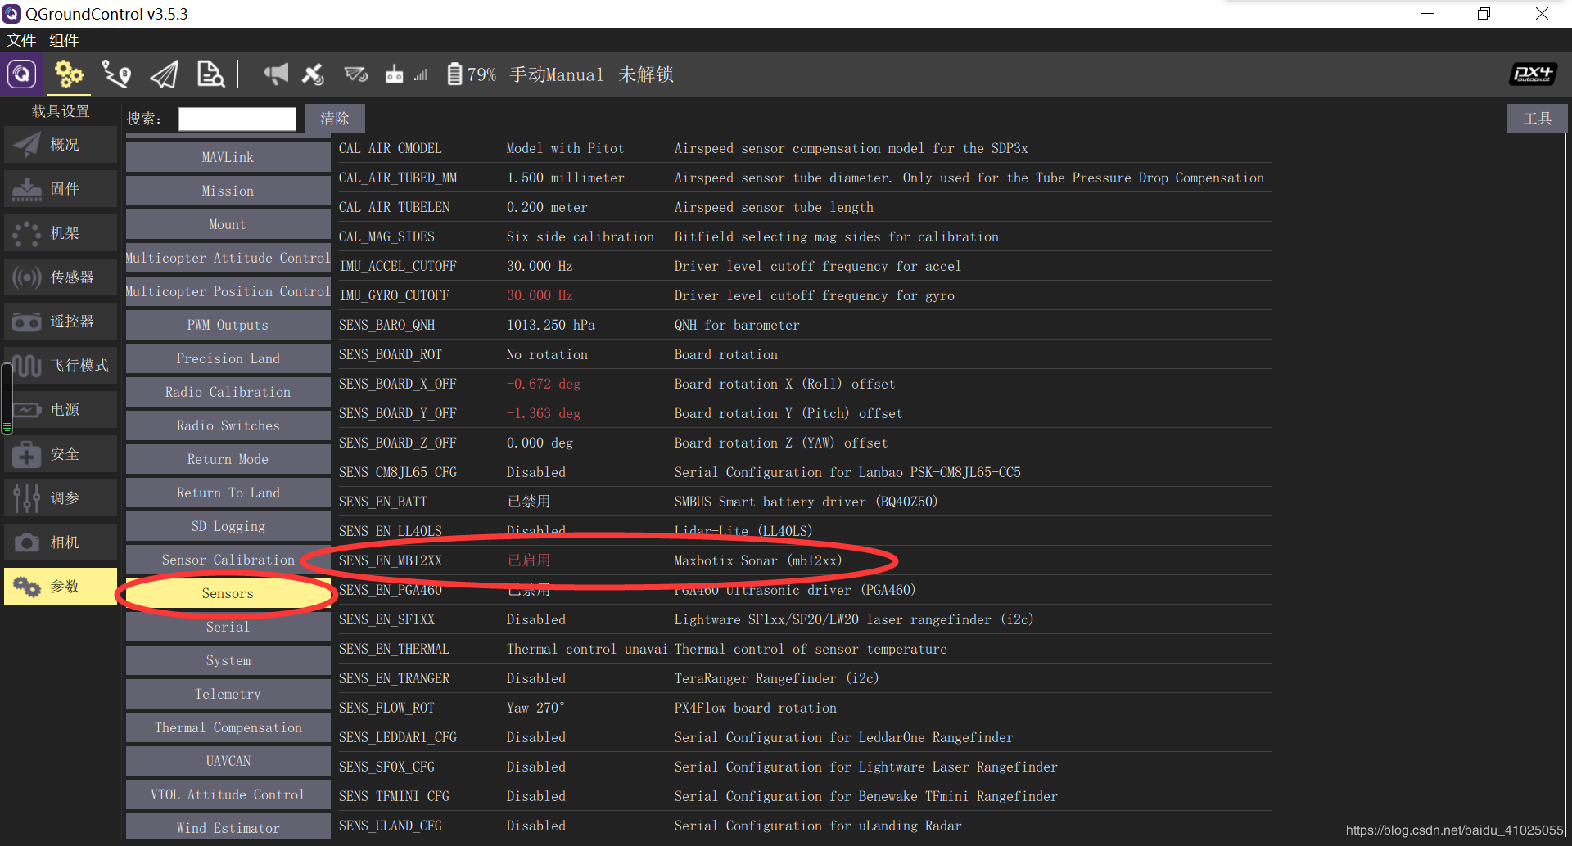Open the 文件 menu
The image size is (1572, 846).
point(21,40)
